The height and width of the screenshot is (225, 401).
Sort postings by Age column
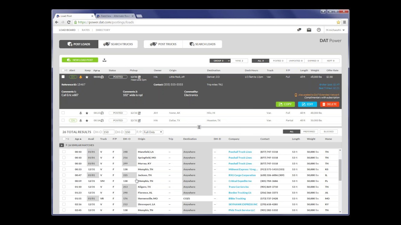coord(96,70)
